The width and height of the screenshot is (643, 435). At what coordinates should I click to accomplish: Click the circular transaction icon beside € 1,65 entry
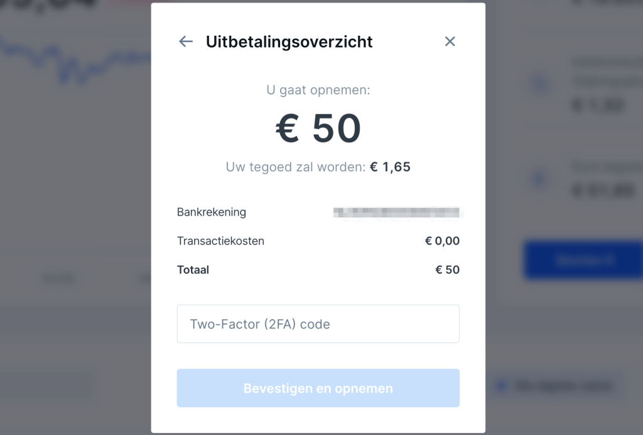[541, 83]
